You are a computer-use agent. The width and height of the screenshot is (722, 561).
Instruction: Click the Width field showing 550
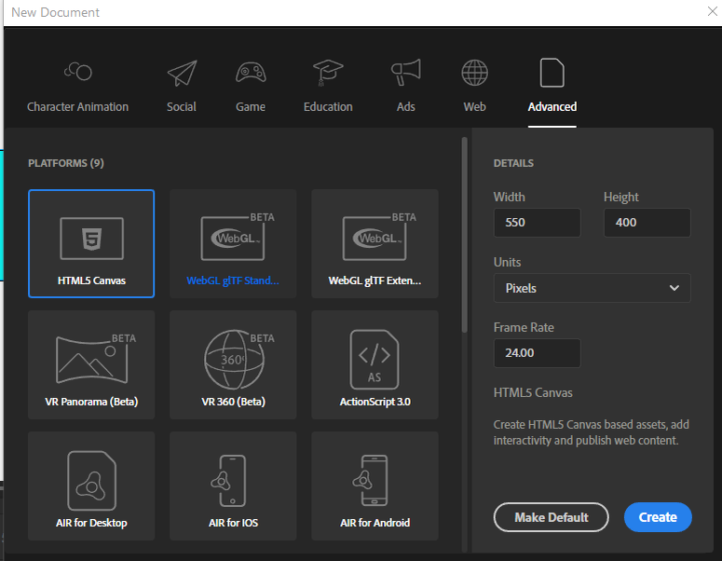(x=537, y=223)
